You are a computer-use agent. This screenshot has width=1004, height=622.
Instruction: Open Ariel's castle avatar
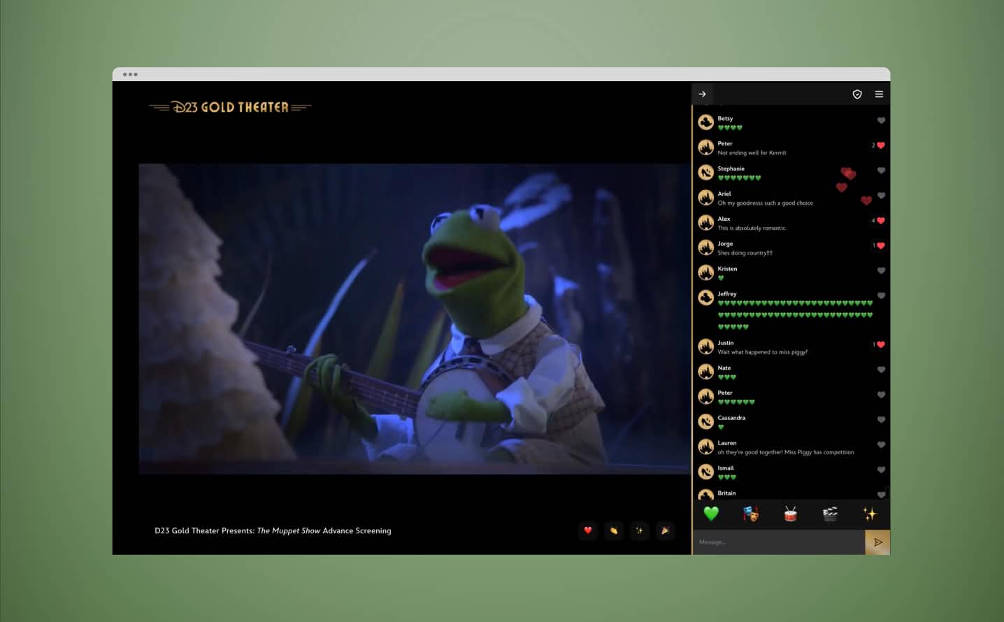click(706, 198)
